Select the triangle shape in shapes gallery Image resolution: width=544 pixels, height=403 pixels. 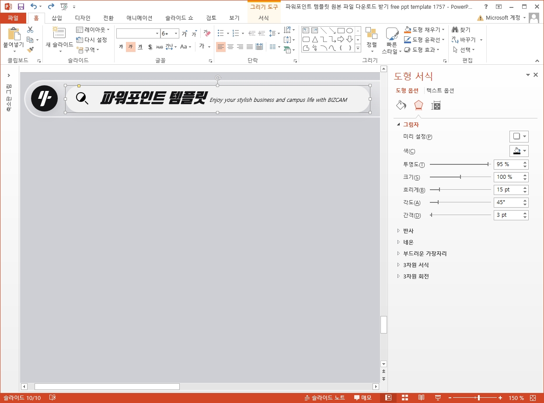pyautogui.click(x=315, y=39)
